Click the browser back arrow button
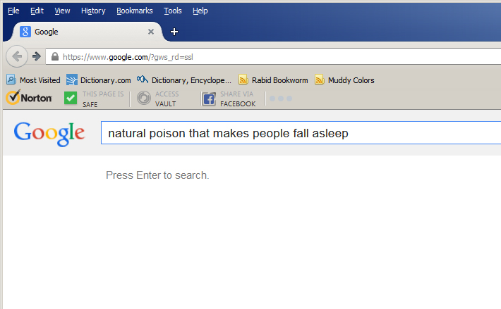 coord(17,56)
